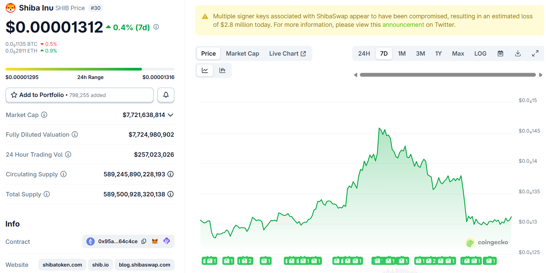Click the first news marker on chart timeline
This screenshot has height=273, width=546.
pos(210,261)
